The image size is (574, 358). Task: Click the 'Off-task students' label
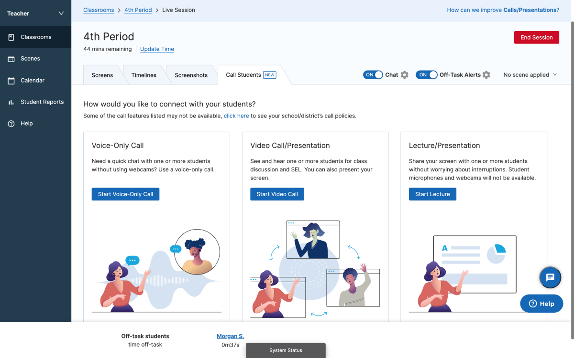click(145, 336)
